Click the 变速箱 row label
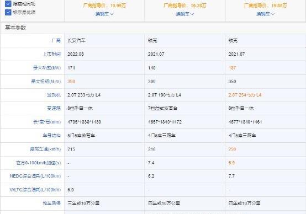 pos(54,108)
